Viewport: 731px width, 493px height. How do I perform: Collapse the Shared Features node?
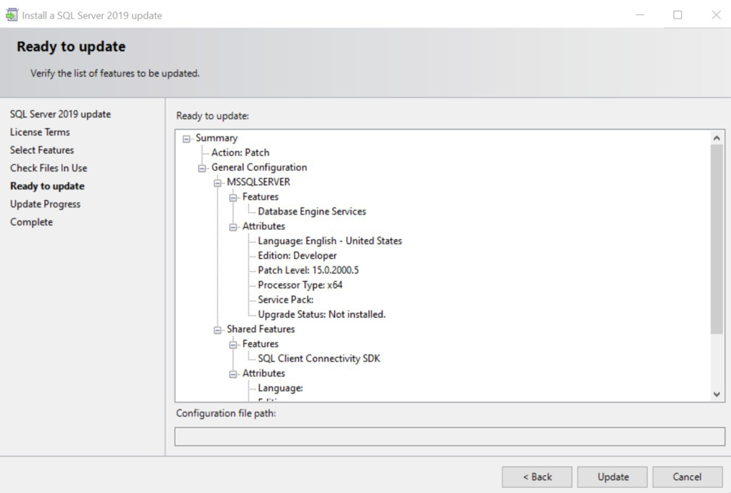point(218,330)
